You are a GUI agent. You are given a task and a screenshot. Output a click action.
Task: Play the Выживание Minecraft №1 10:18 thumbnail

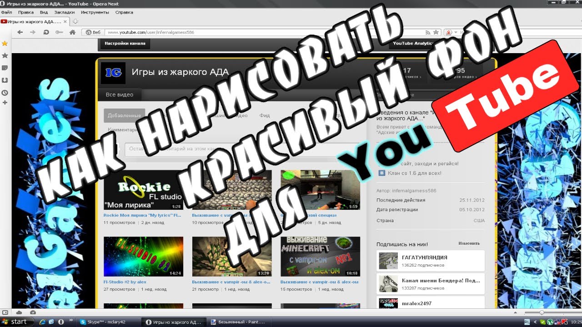pos(320,256)
